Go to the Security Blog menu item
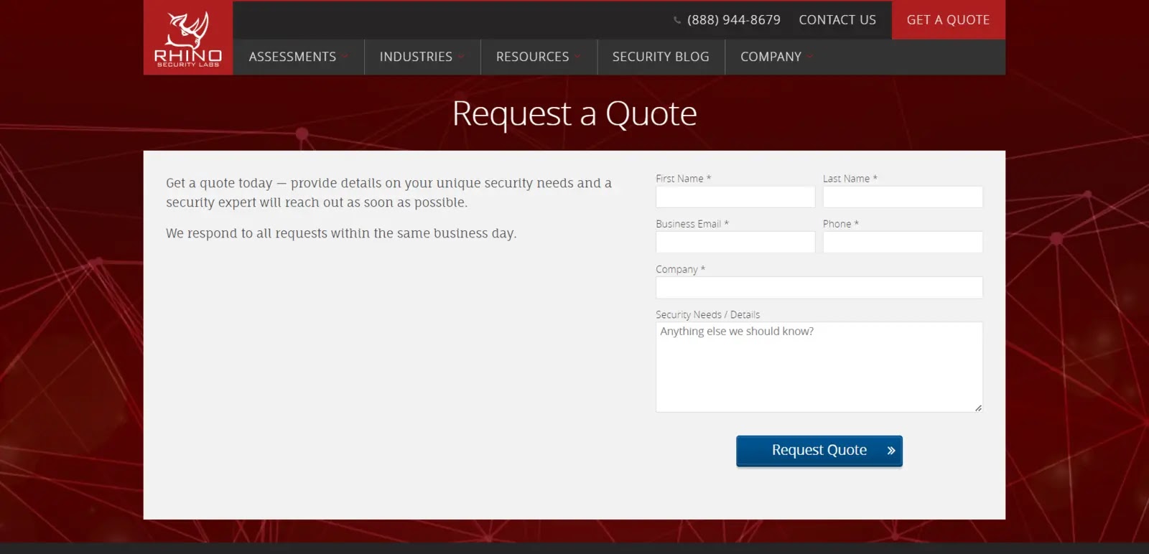1149x554 pixels. coord(660,57)
